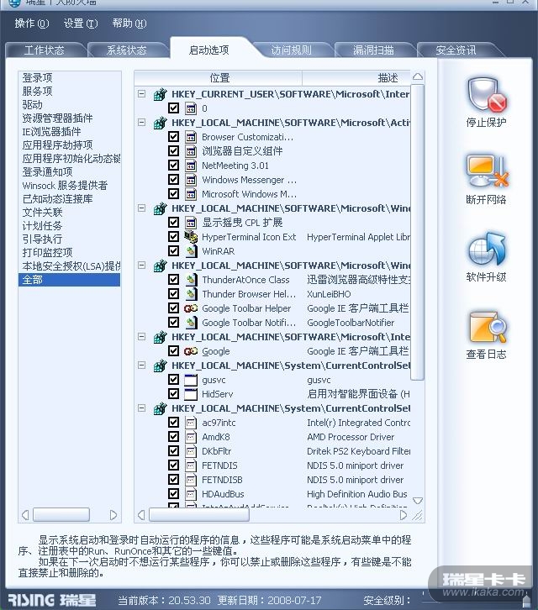Click the Software Upgrade (软件升级) globe icon
The width and height of the screenshot is (538, 610).
click(x=487, y=249)
